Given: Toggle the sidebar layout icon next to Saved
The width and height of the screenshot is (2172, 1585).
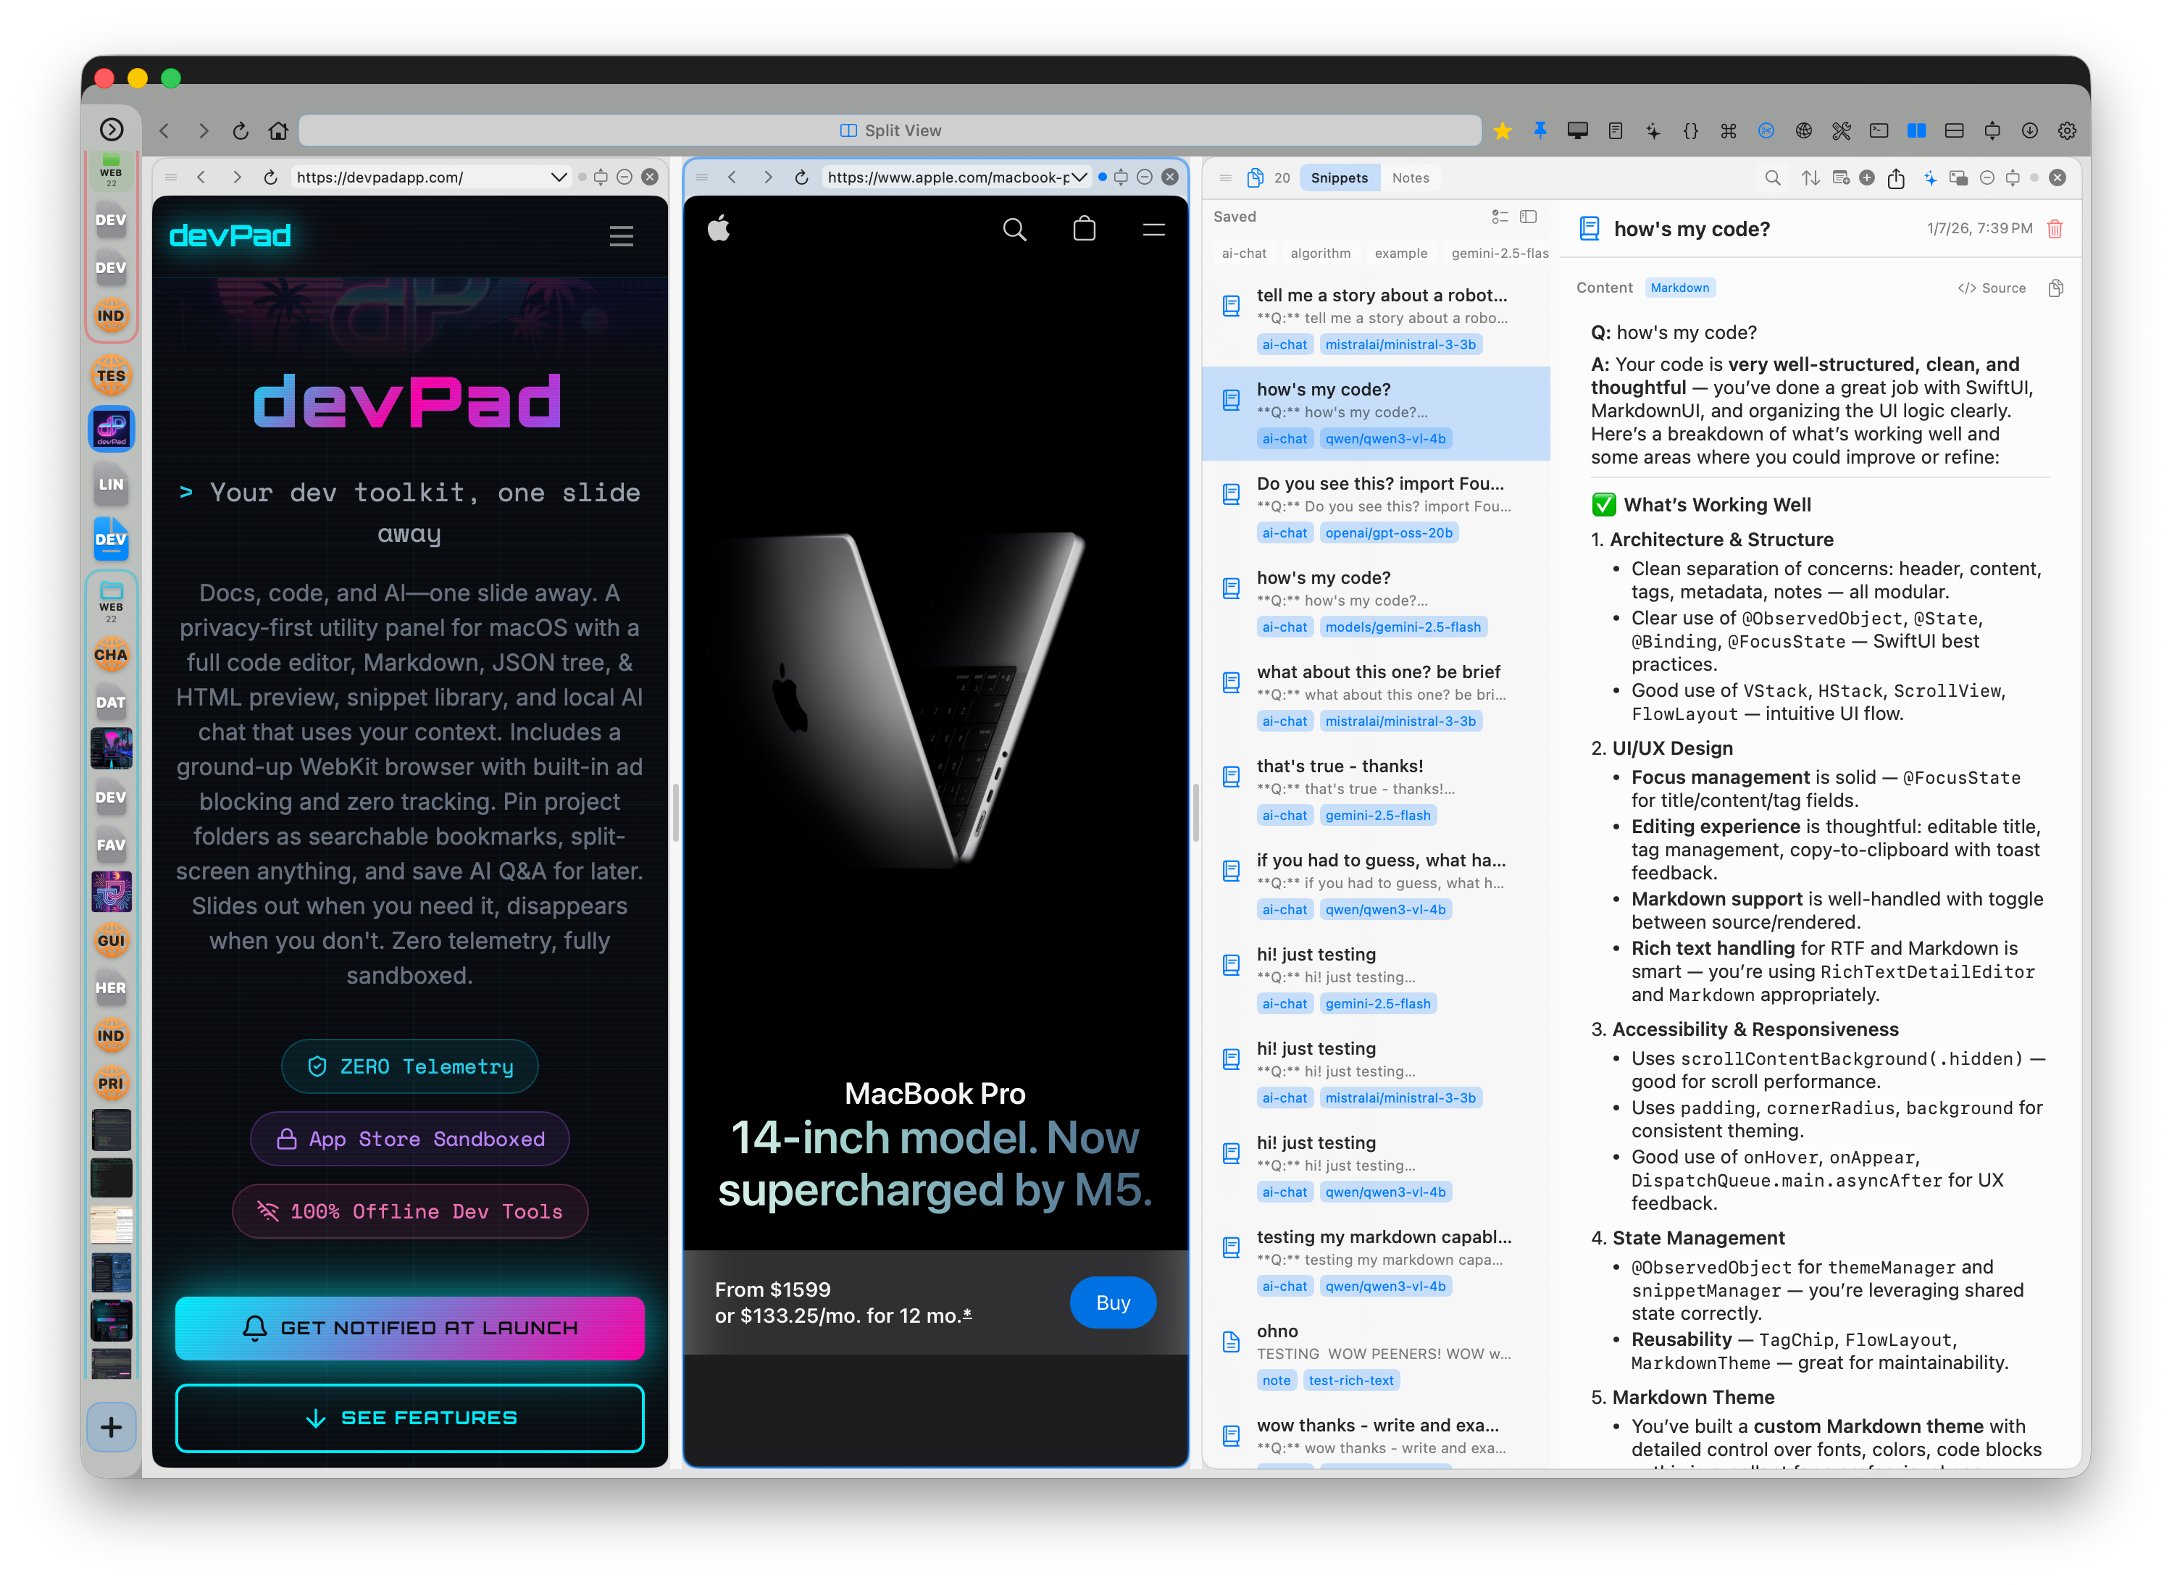Looking at the screenshot, I should (1526, 217).
